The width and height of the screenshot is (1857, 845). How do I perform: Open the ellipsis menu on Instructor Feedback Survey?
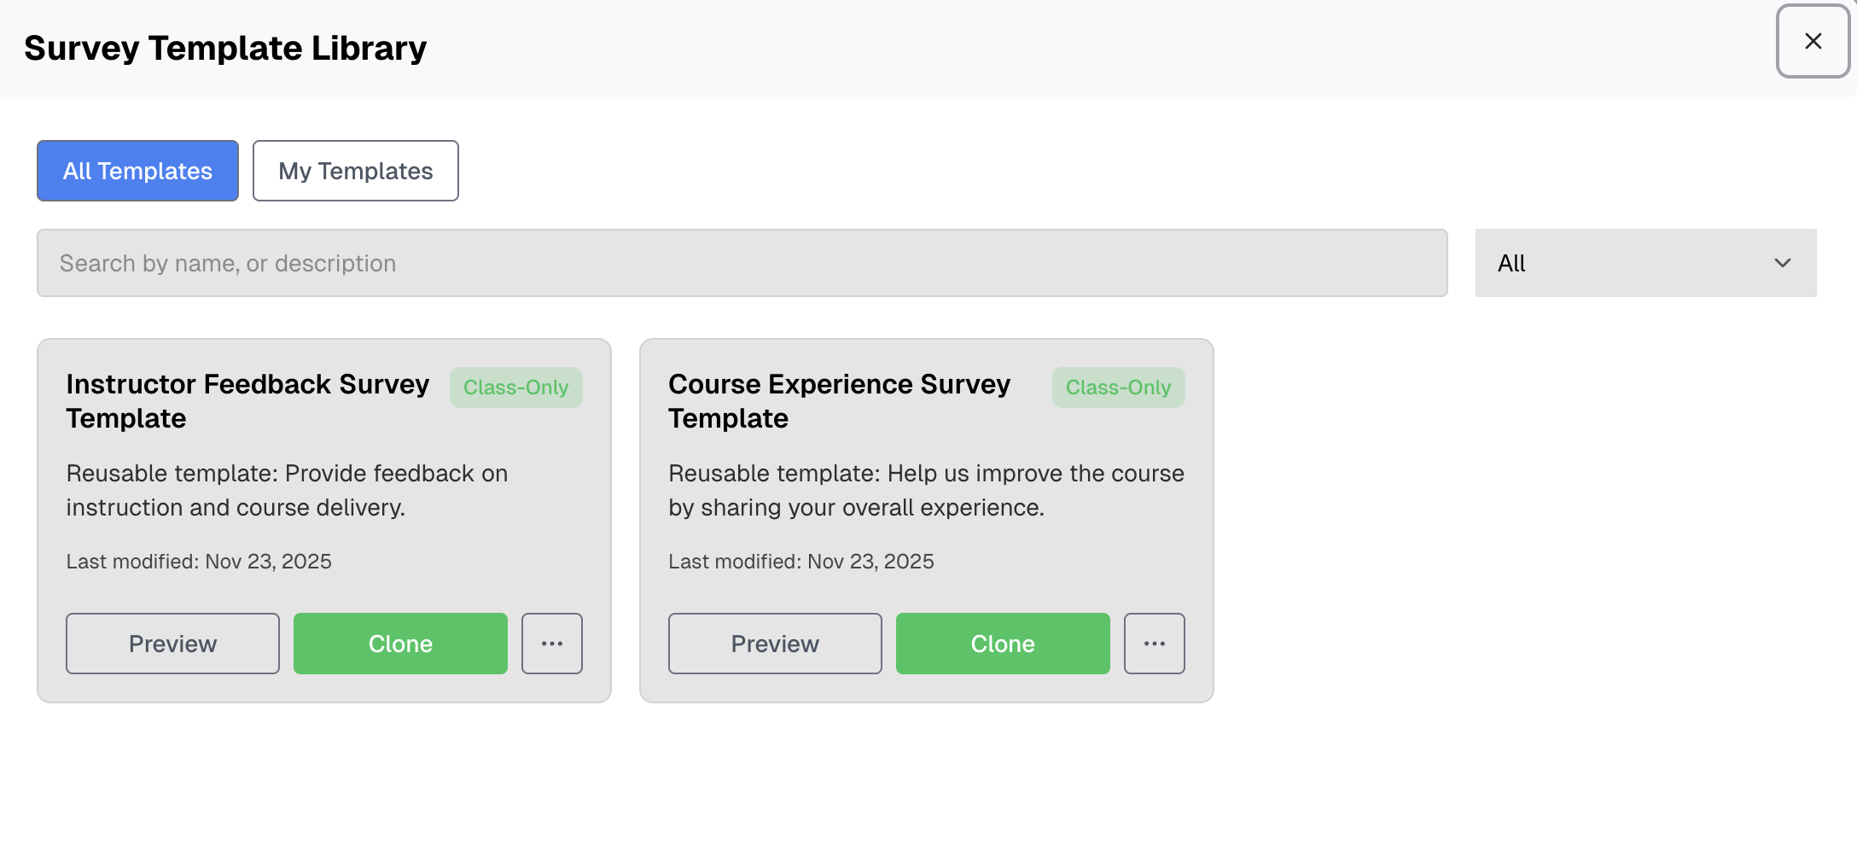[551, 644]
